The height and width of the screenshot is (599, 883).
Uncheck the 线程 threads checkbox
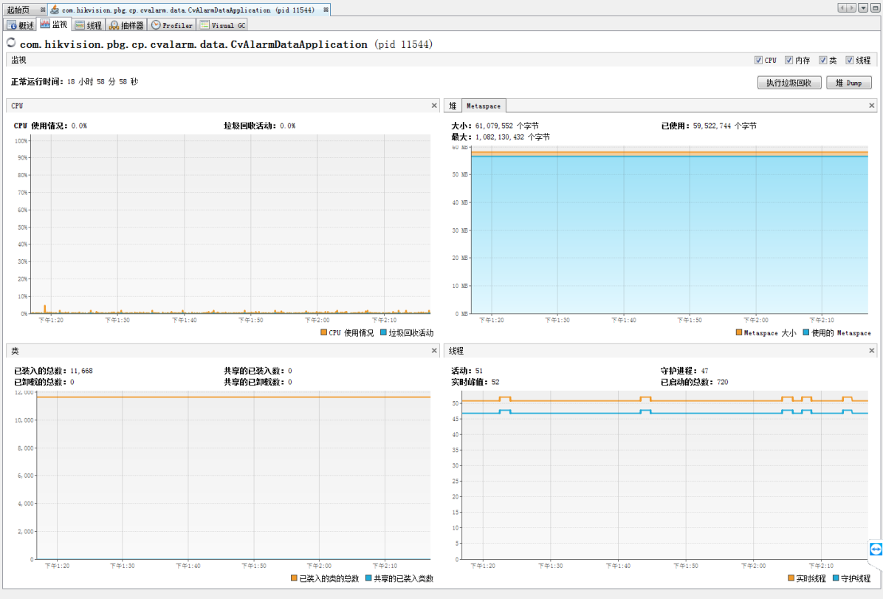pos(850,61)
